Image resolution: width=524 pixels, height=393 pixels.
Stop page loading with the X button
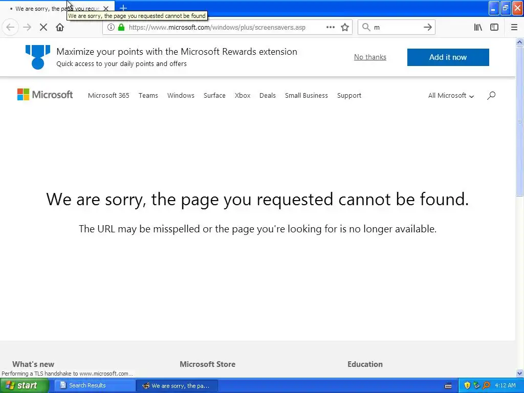click(x=43, y=27)
